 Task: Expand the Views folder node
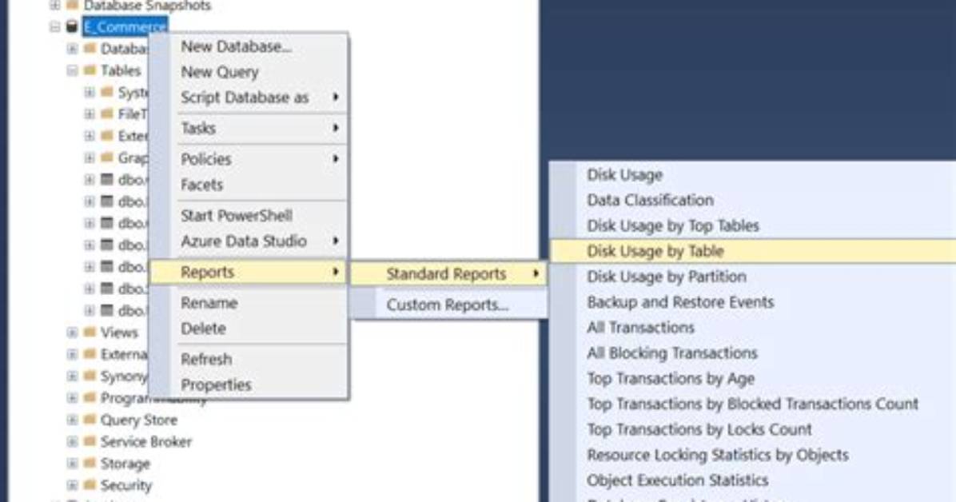point(72,333)
